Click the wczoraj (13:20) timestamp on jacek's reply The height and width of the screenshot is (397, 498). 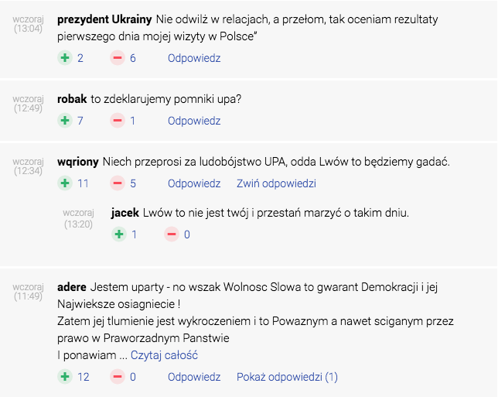(x=78, y=218)
